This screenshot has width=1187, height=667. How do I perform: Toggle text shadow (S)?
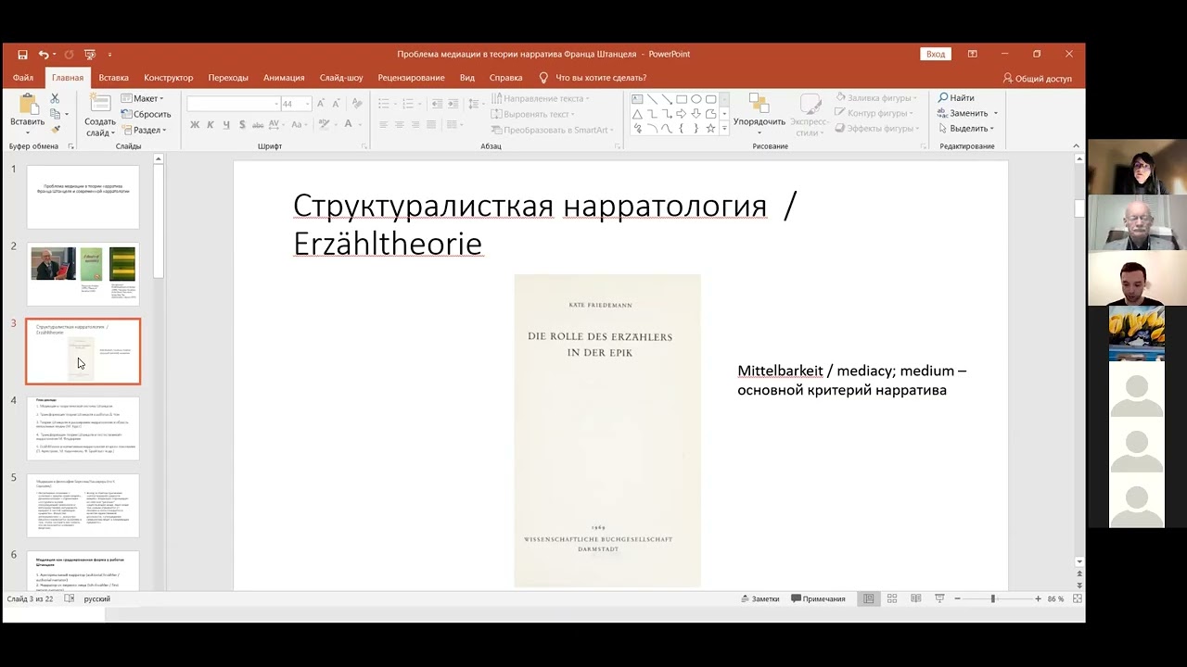(x=242, y=125)
